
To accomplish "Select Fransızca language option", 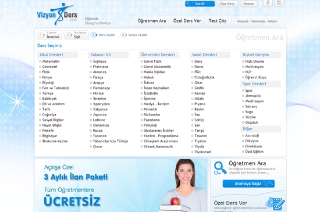I will coord(101,67).
